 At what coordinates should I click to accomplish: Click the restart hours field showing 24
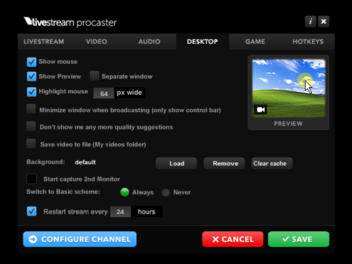tap(120, 212)
